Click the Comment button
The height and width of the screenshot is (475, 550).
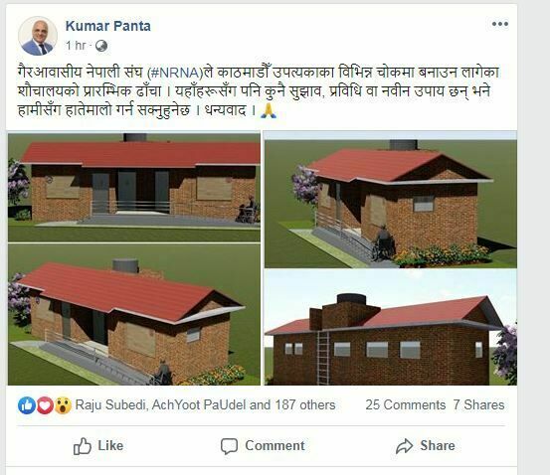pos(263,446)
